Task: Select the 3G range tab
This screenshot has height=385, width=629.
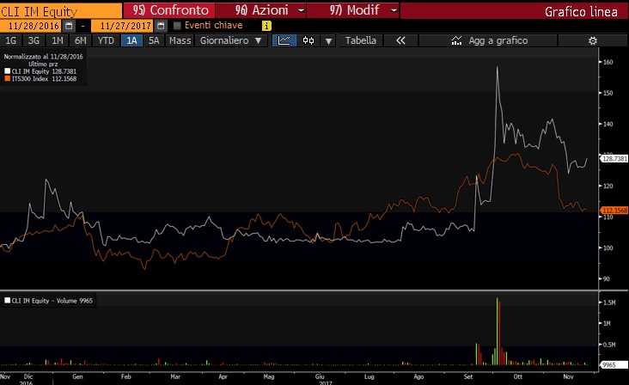Action: (x=34, y=40)
